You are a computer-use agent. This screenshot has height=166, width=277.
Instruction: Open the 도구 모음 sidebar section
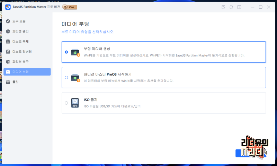coord(27,21)
